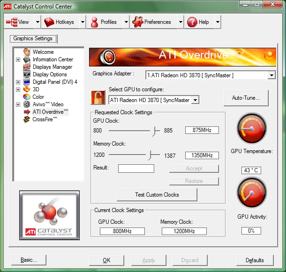The width and height of the screenshot is (286, 272).
Task: Expand the Digital Panel (DVI) 4 node
Action: click(x=18, y=82)
